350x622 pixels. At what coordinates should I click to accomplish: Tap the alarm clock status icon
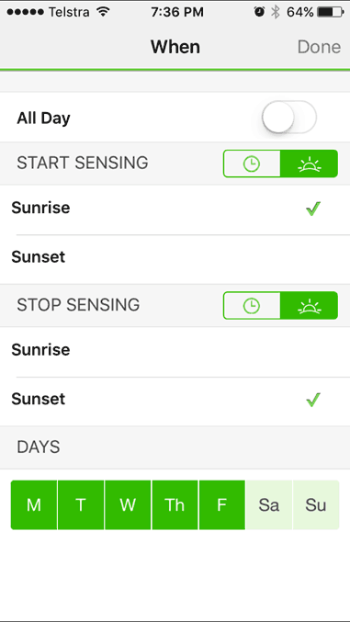pyautogui.click(x=260, y=12)
